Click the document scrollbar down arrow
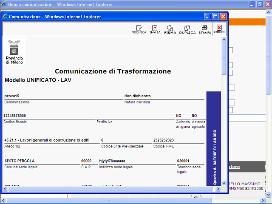 (224, 183)
